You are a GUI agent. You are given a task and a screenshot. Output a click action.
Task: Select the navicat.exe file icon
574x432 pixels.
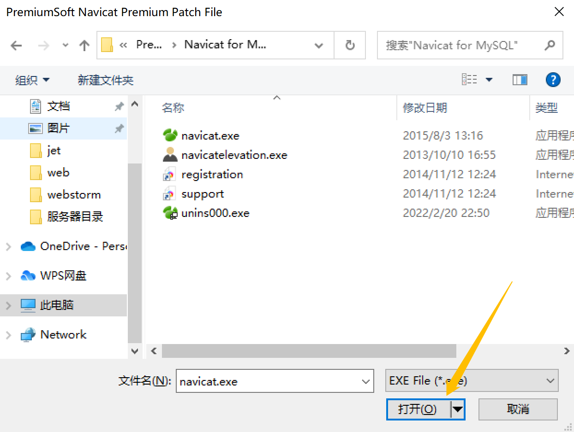170,135
